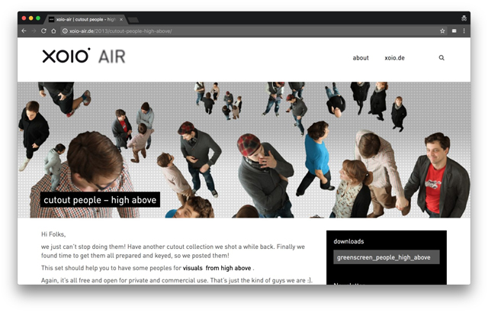Open the about menu item
The image size is (488, 313).
point(361,58)
